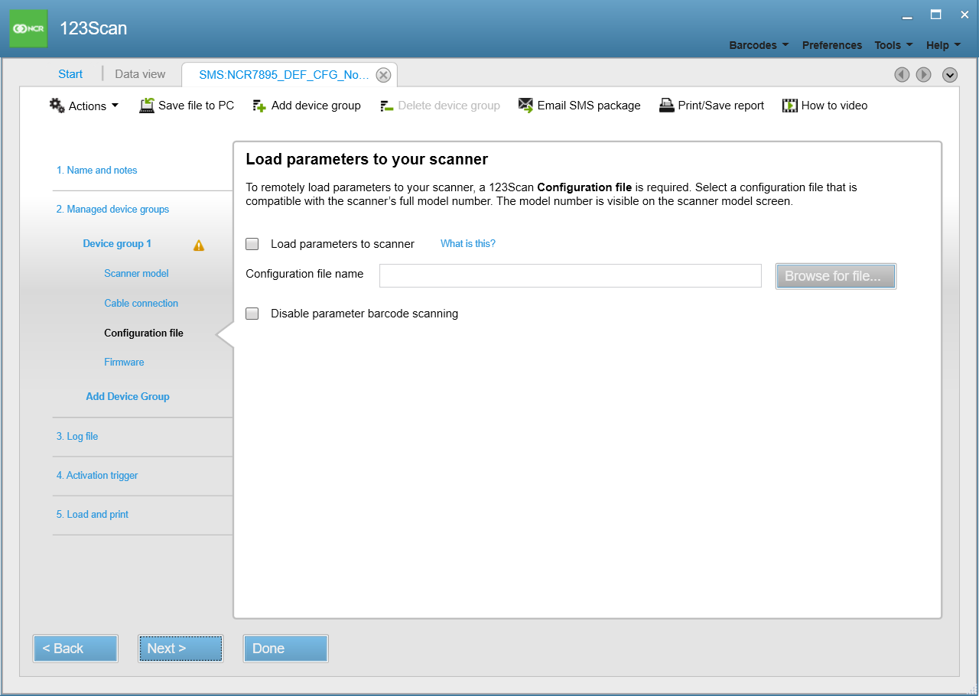Close the SMS:NCR7895_DEF_CFG tab
Viewport: 979px width, 696px height.
pyautogui.click(x=384, y=75)
